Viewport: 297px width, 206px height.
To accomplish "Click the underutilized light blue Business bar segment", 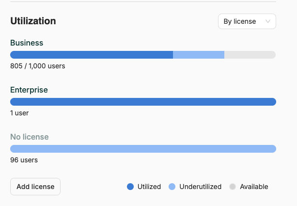I will 199,55.
